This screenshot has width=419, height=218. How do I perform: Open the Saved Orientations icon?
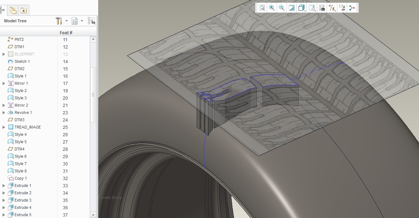coord(312,8)
